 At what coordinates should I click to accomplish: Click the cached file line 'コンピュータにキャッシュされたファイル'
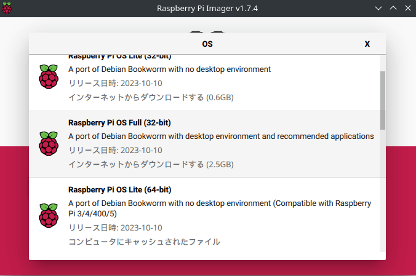(144, 242)
